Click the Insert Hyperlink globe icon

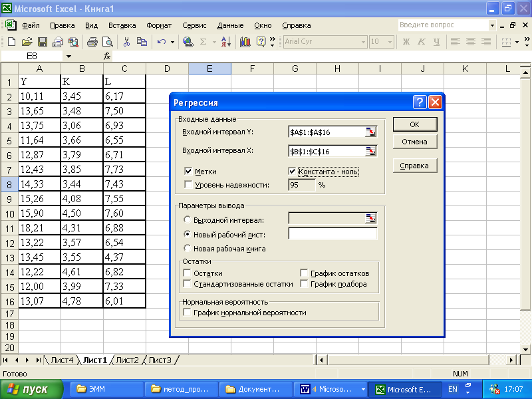[188, 42]
